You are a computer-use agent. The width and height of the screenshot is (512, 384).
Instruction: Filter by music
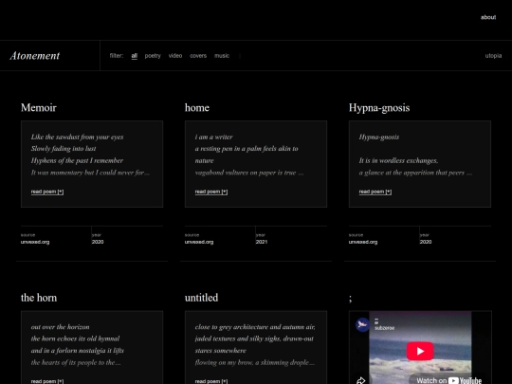pyautogui.click(x=222, y=56)
